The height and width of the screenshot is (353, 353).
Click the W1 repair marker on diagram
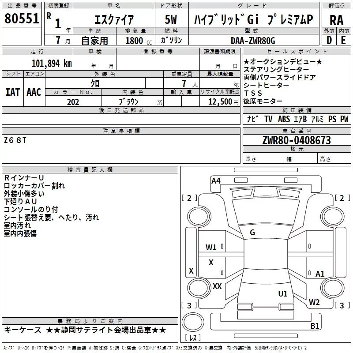[211, 248]
